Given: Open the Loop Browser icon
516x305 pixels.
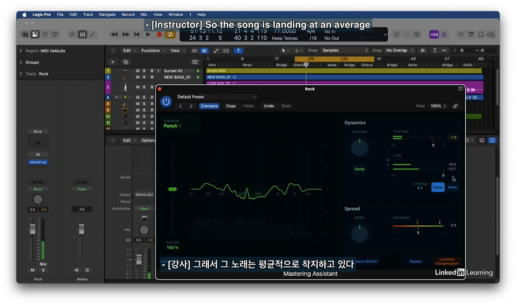Looking at the screenshot, I should click(x=481, y=35).
